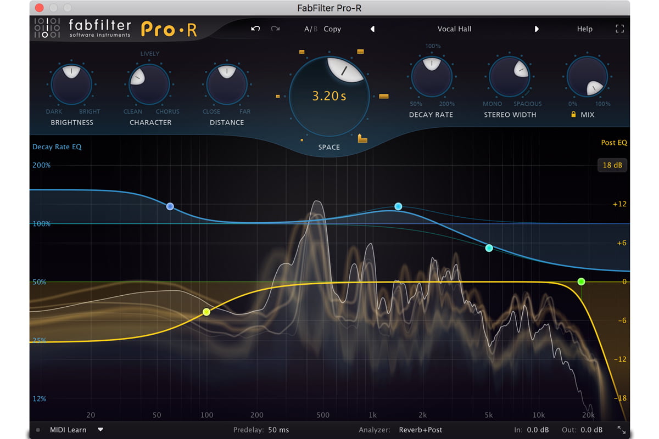
Task: Toggle the Mix lock padlock icon
Action: click(573, 115)
